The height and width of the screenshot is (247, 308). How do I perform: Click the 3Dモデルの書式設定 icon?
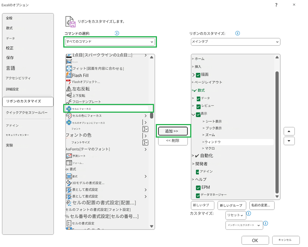pyautogui.click(x=69, y=183)
